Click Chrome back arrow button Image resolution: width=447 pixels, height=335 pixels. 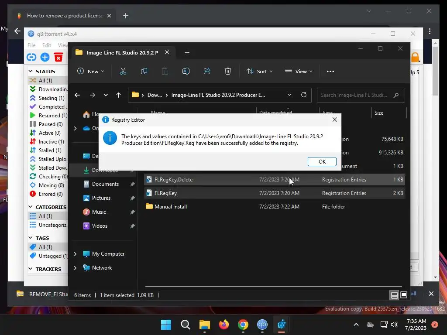pos(17,31)
